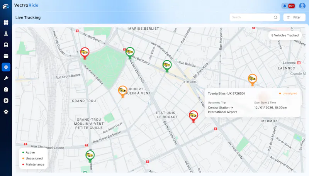The image size is (309, 176).
Task: Open the Dashboard grid icon in sidebar
Action: (x=6, y=22)
